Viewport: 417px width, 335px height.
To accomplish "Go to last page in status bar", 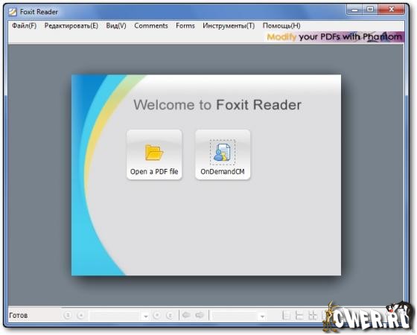I will click(170, 316).
